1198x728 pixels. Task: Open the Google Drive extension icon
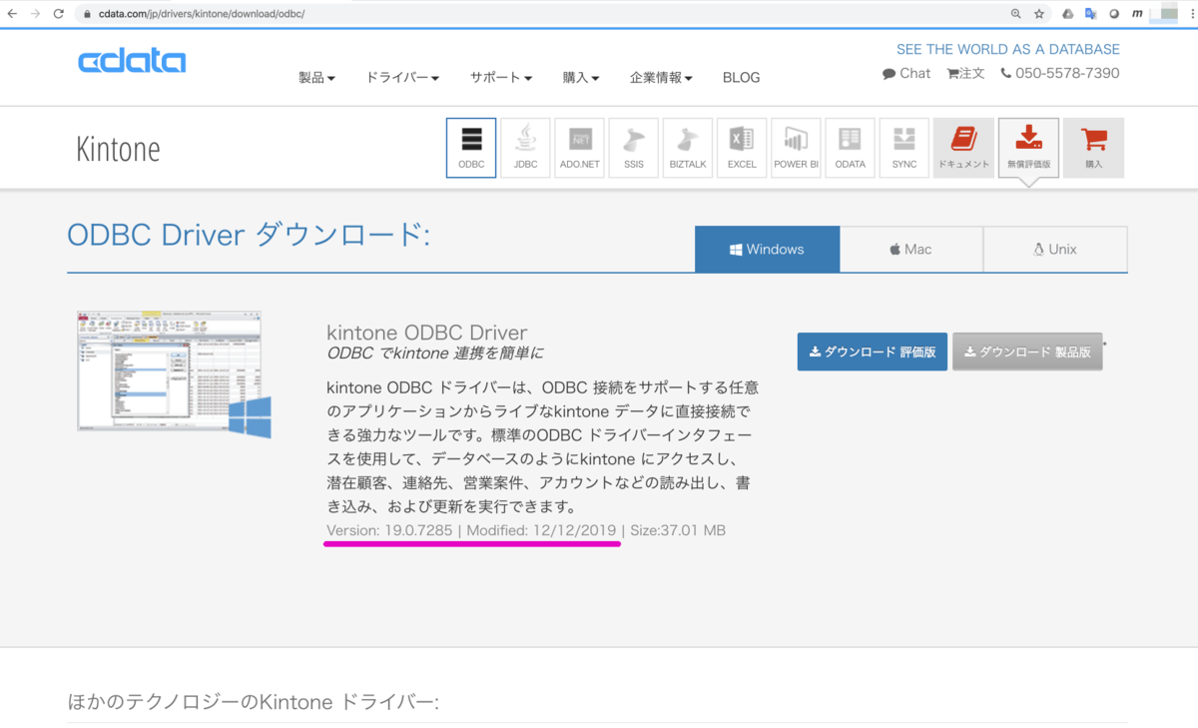[x=1067, y=14]
